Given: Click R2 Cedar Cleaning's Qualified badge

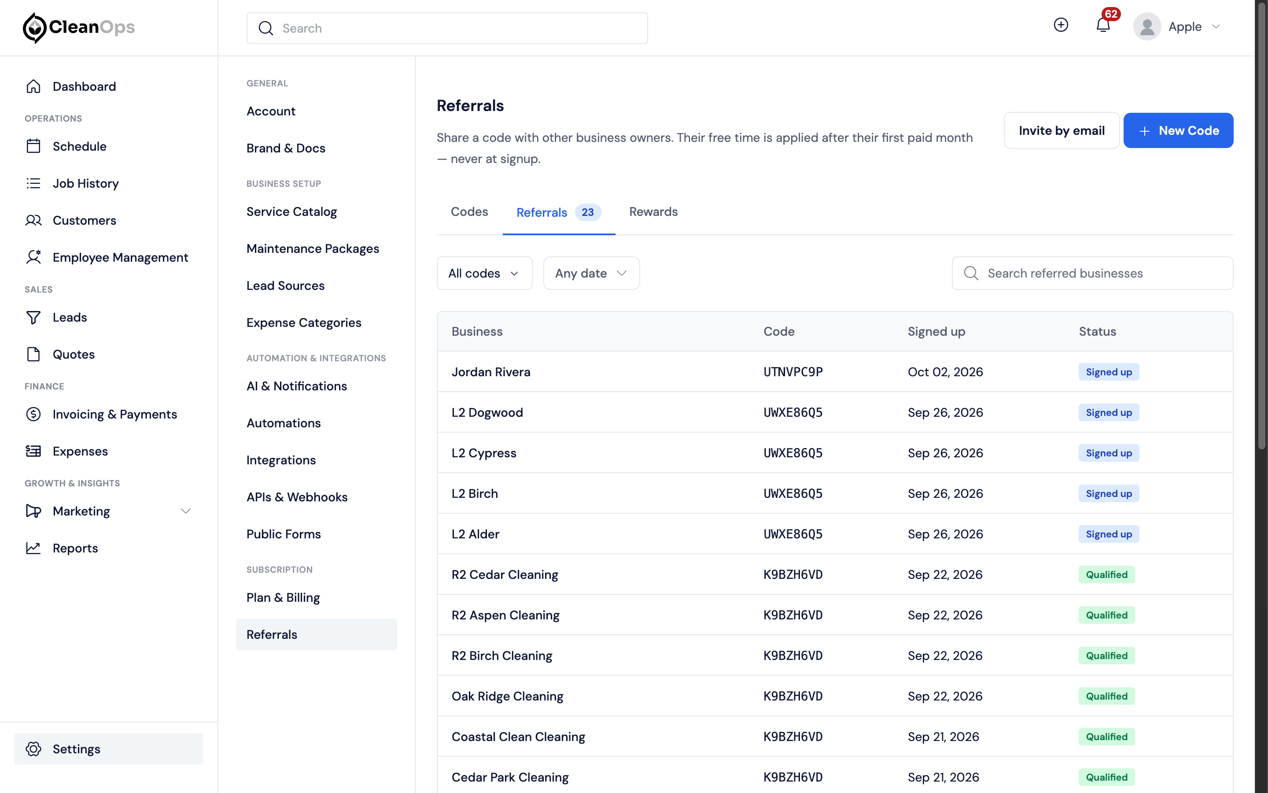Looking at the screenshot, I should [x=1106, y=574].
